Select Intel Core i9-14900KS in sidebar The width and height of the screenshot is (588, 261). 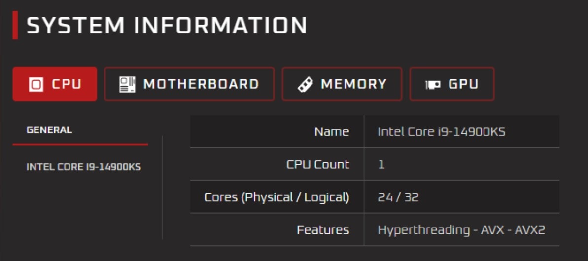(84, 167)
